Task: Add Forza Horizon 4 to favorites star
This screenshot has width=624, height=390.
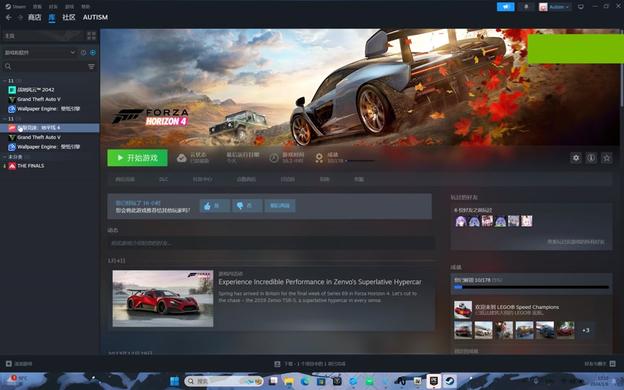Action: pyautogui.click(x=607, y=158)
